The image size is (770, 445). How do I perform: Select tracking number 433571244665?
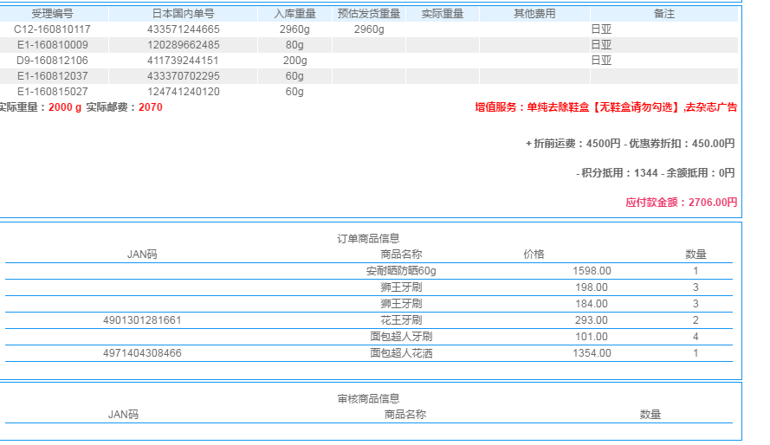183,29
